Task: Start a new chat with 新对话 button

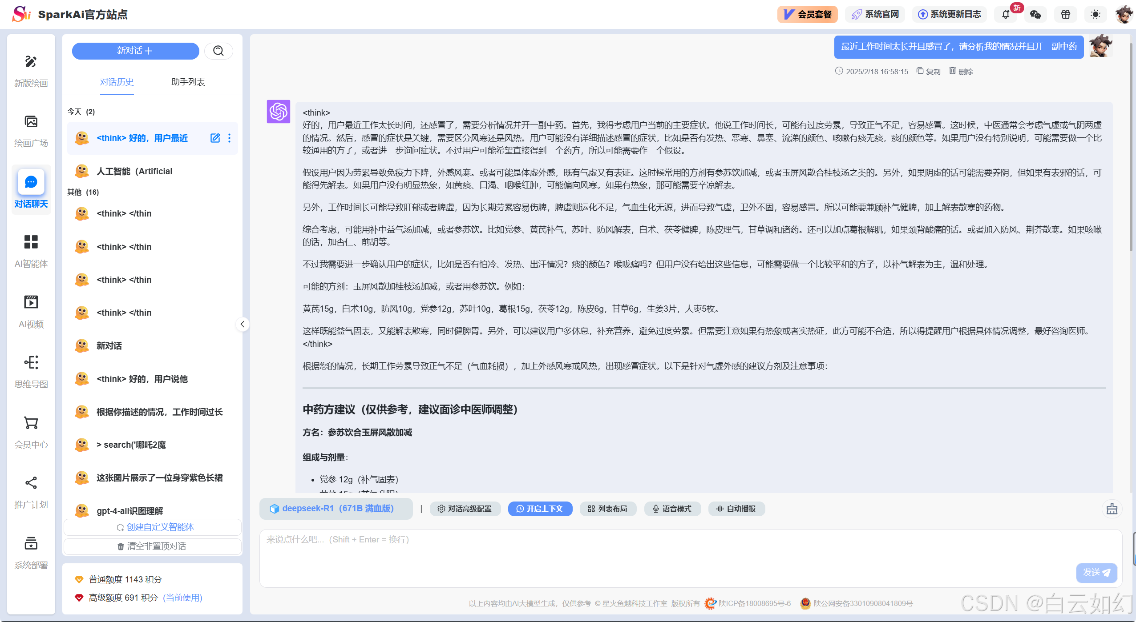Action: tap(135, 51)
